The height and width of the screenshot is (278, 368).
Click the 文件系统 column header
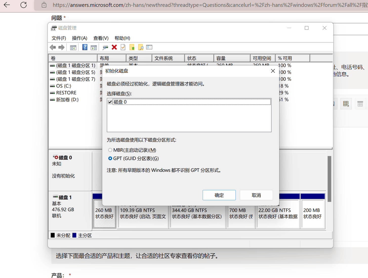pos(168,58)
